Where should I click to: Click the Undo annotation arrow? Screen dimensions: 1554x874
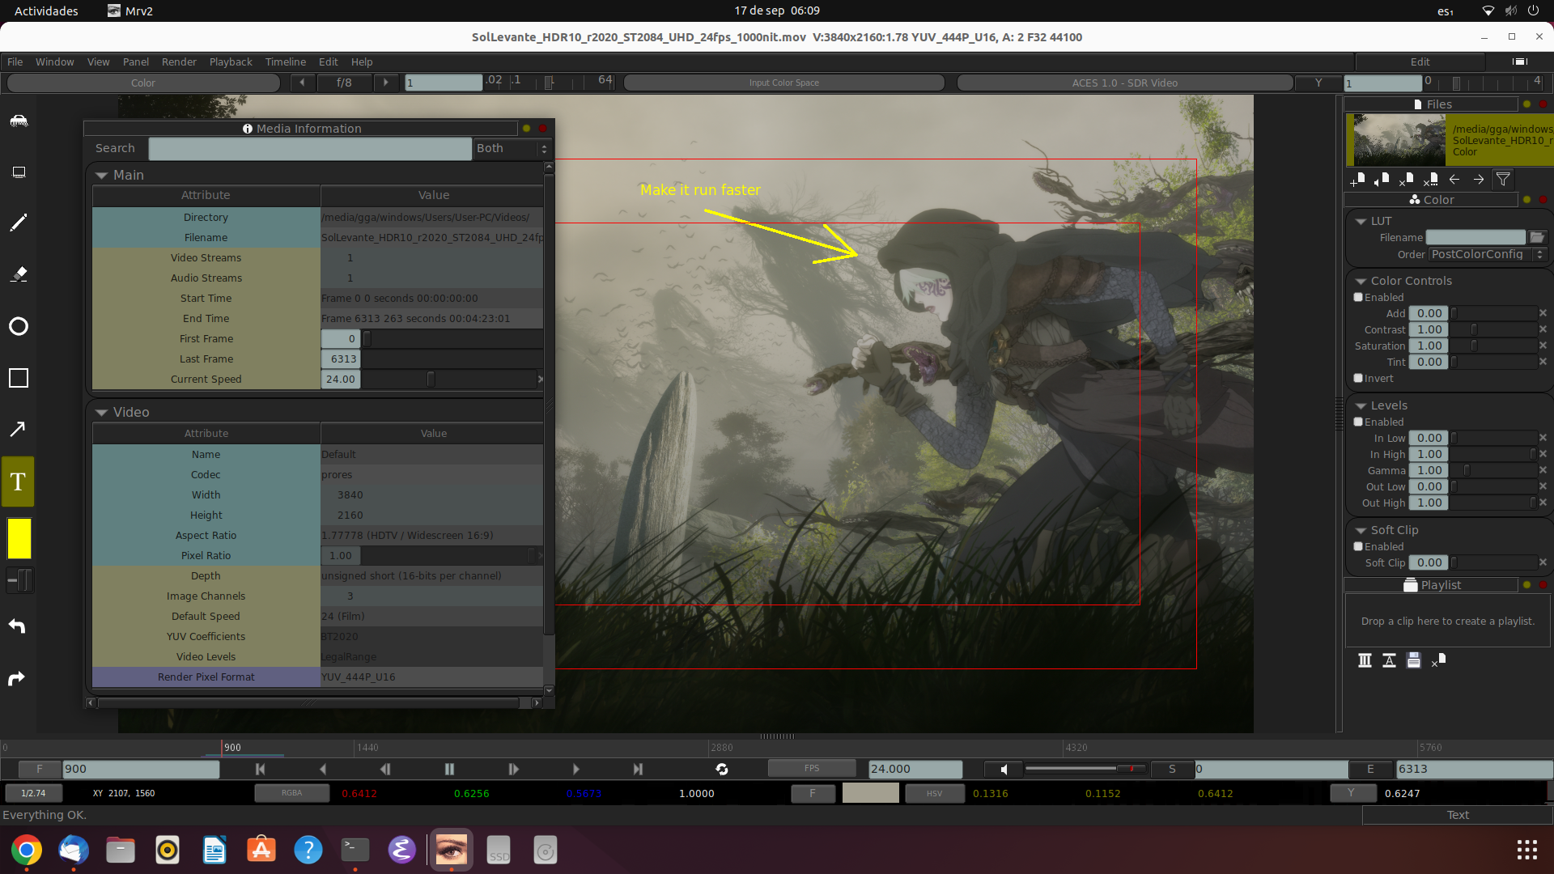tap(17, 626)
